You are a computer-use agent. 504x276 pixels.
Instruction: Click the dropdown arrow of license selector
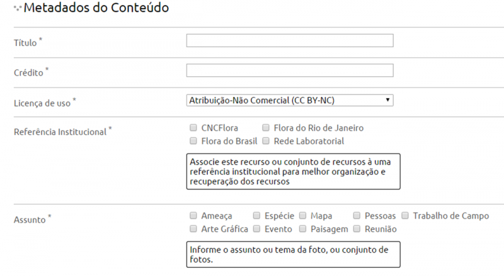(x=387, y=100)
